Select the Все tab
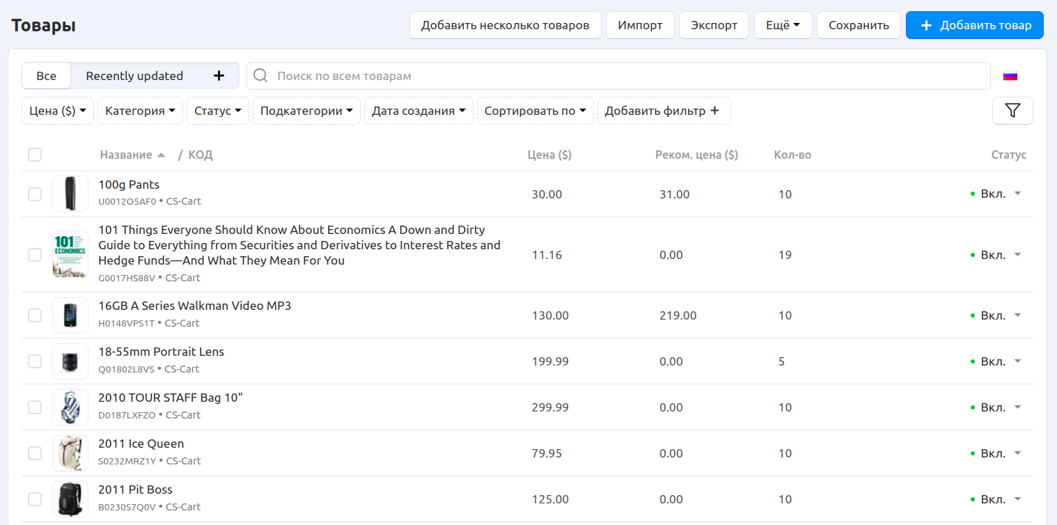 pos(47,76)
